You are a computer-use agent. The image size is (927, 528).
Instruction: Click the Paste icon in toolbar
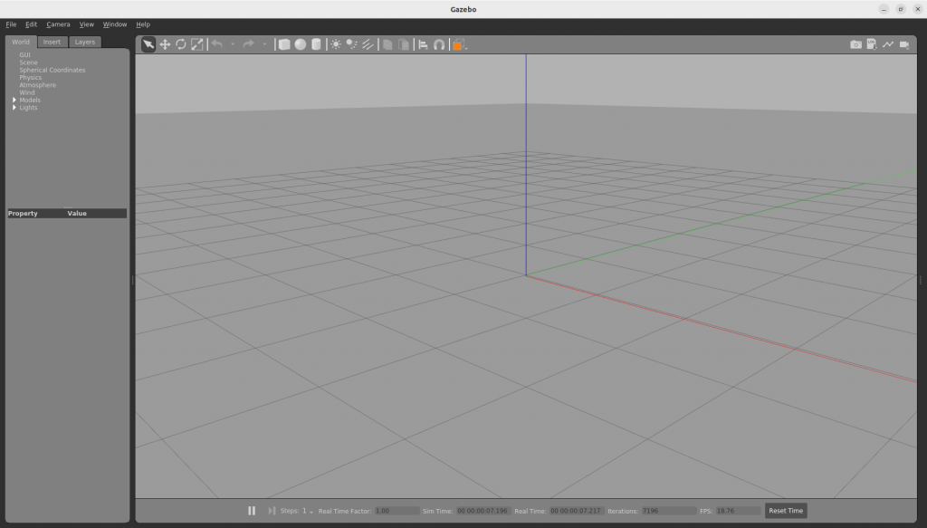[x=404, y=44]
